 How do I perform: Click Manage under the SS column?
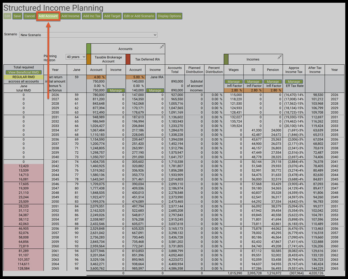pyautogui.click(x=253, y=82)
